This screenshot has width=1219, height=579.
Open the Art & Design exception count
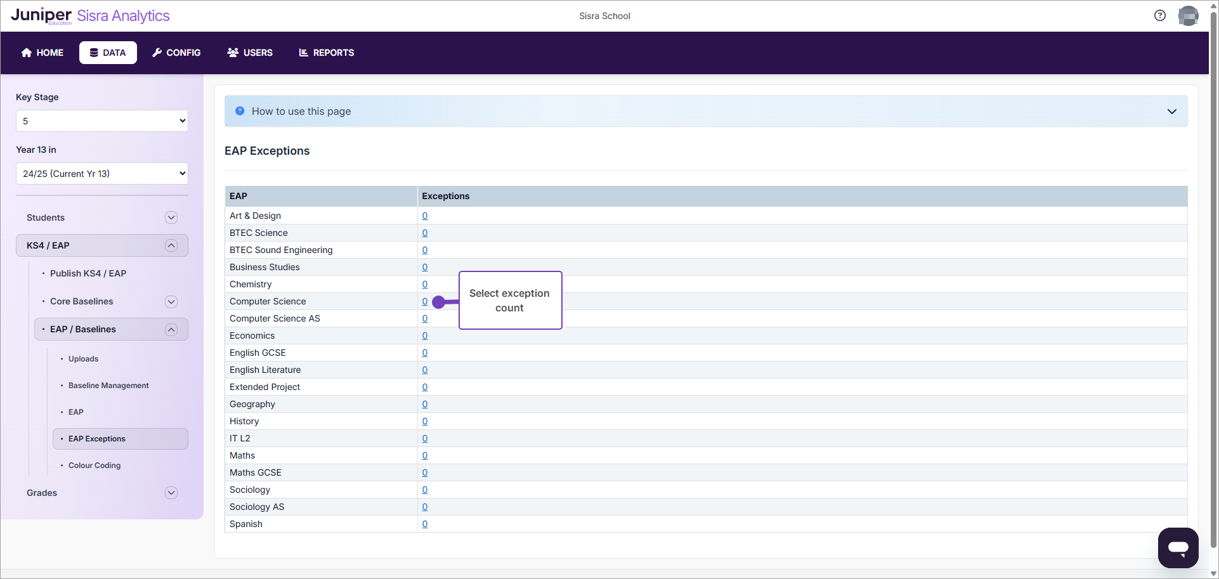[x=425, y=216]
